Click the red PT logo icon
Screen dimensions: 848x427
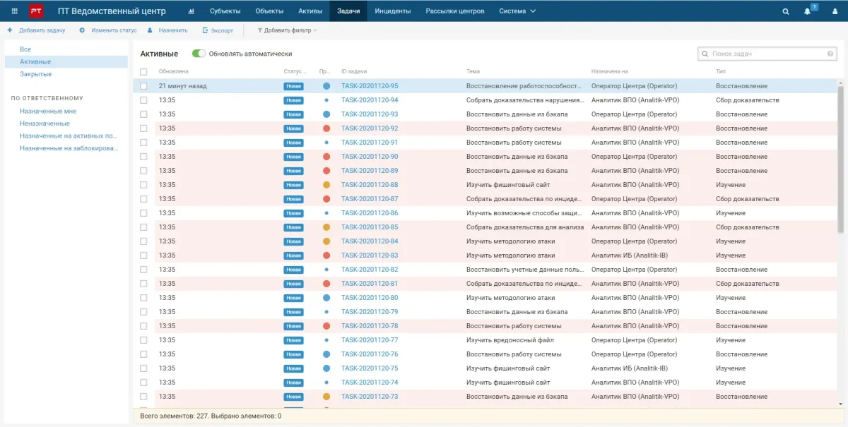36,11
